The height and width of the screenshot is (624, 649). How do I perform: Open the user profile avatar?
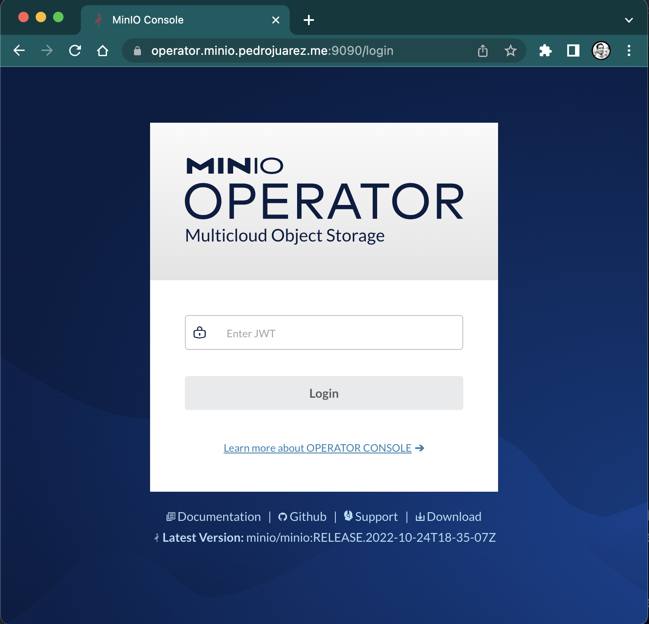(601, 51)
